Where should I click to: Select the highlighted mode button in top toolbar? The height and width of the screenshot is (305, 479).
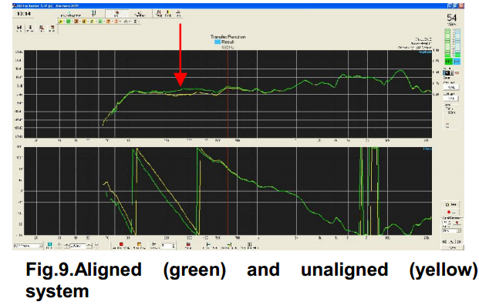[x=116, y=13]
